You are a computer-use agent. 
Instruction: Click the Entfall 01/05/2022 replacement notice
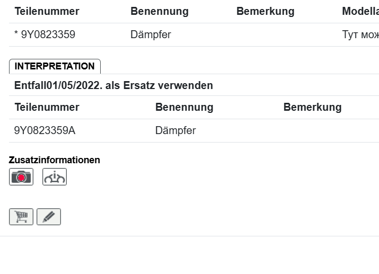click(x=113, y=85)
